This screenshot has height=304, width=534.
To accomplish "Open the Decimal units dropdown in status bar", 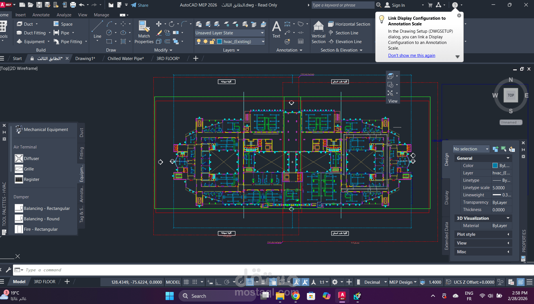I will click(x=375, y=282).
